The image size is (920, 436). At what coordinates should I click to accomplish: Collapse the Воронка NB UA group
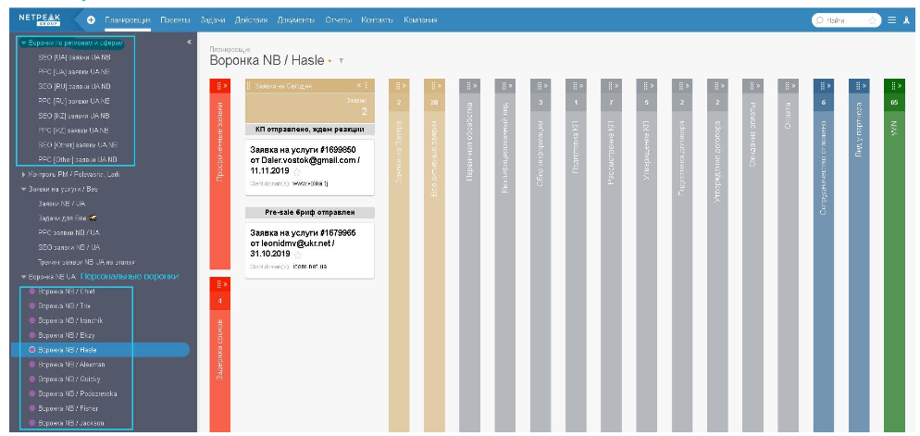pyautogui.click(x=23, y=277)
